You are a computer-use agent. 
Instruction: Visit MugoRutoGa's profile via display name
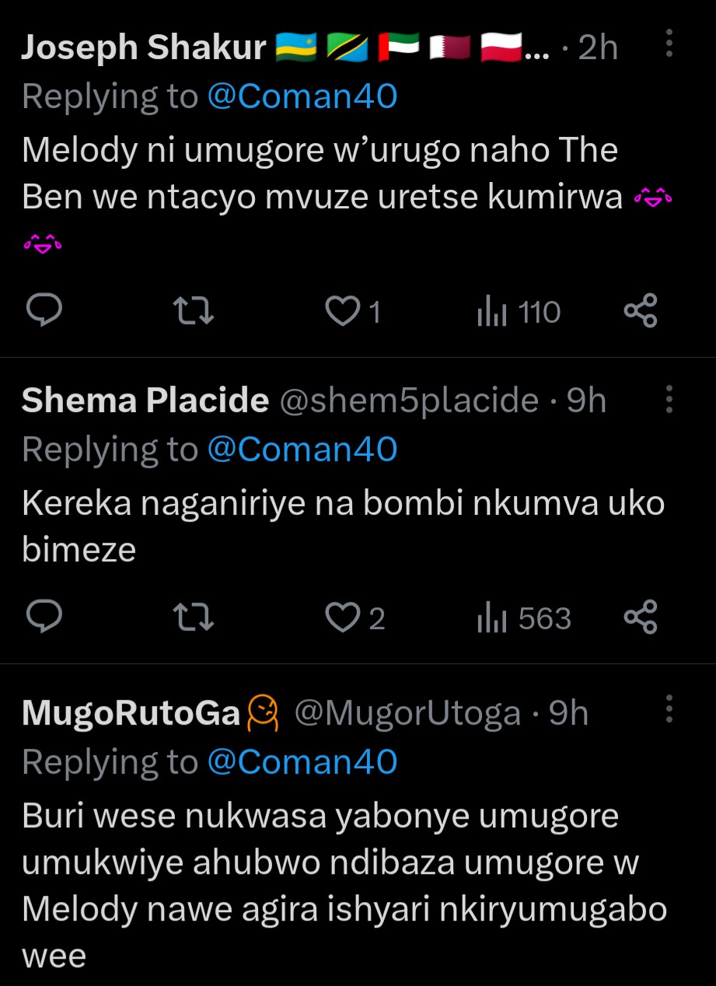[x=131, y=713]
